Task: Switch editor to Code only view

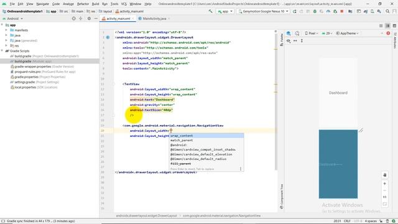Action: [x=381, y=26]
